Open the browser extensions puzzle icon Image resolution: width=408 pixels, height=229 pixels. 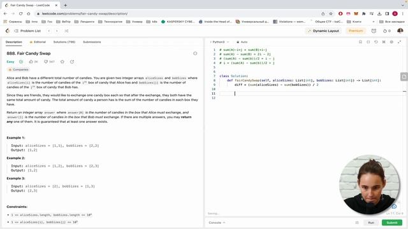364,13
